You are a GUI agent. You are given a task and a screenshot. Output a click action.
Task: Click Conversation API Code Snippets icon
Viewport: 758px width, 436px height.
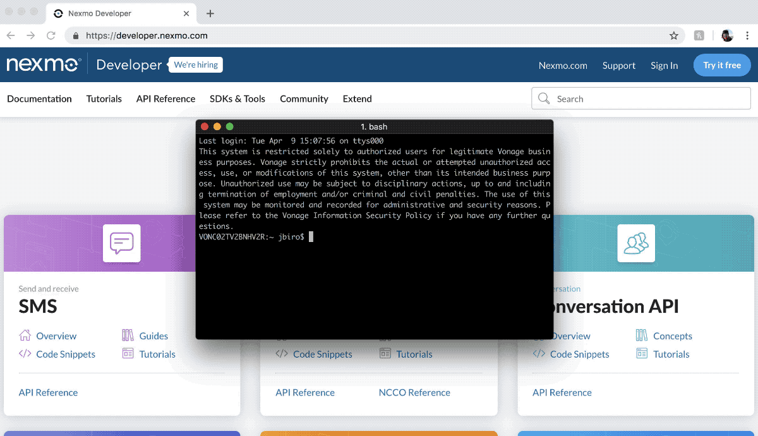[x=539, y=354]
